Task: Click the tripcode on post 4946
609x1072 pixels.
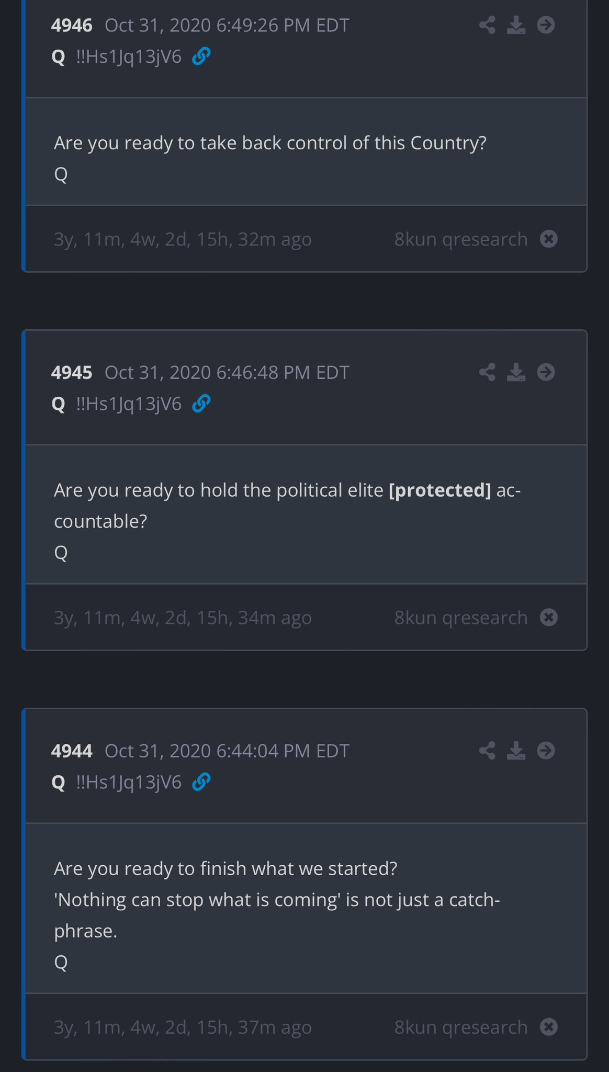Action: pos(129,57)
